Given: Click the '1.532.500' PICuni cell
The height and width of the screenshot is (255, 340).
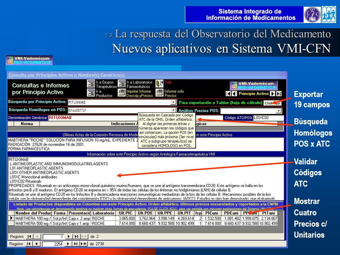Looking at the screenshot, I should coord(212,219).
